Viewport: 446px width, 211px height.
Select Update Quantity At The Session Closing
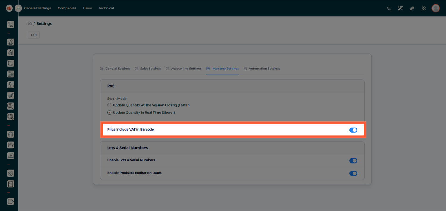[109, 105]
